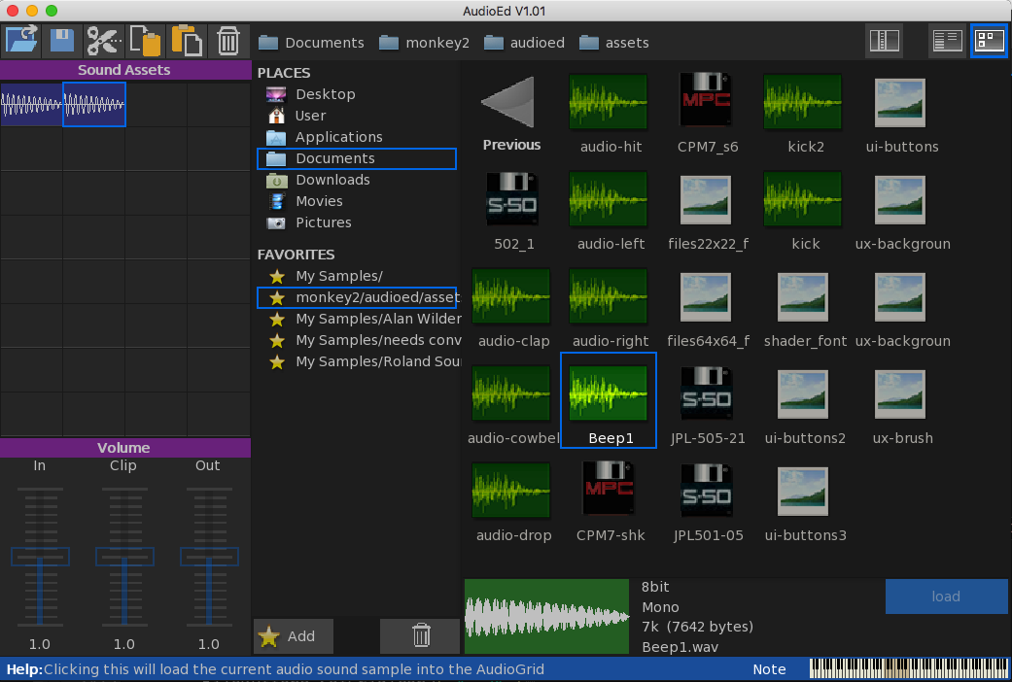The image size is (1012, 682).
Task: Delete favorite using the bottom trash button
Action: 420,635
